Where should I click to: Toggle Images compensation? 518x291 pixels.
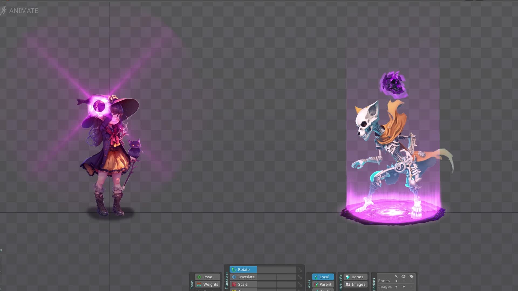coord(355,285)
